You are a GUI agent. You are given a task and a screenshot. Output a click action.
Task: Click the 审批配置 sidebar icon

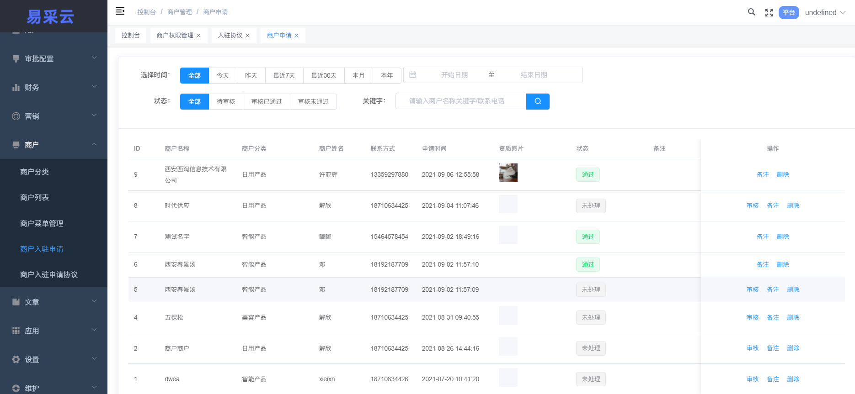coord(16,59)
